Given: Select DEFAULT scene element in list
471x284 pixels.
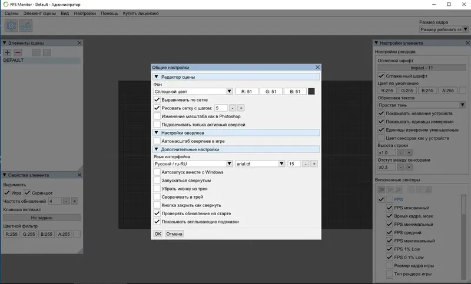Looking at the screenshot, I should pos(42,61).
